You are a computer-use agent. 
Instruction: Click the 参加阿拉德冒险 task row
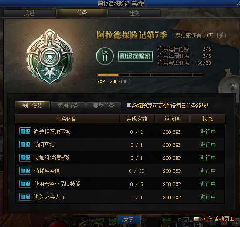pyautogui.click(x=120, y=158)
